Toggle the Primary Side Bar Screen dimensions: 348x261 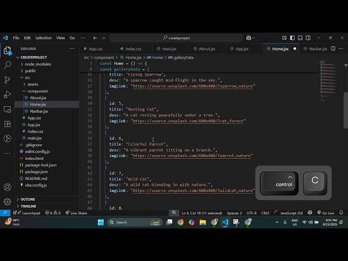(293, 38)
